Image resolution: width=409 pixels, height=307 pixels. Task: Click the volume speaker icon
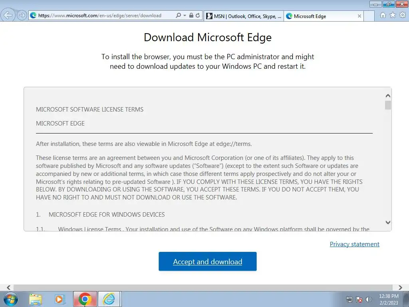[x=369, y=299]
